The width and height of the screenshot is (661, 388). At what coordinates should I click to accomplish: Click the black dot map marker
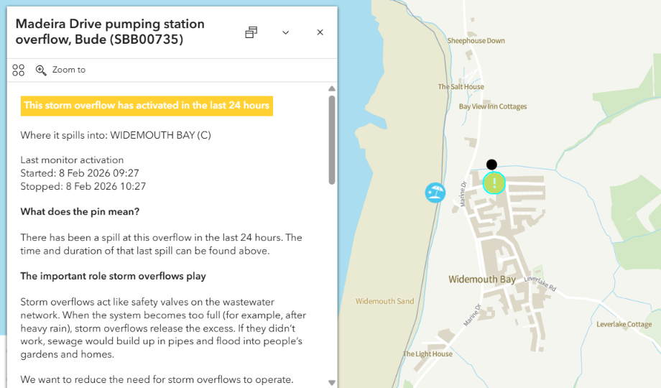(491, 165)
